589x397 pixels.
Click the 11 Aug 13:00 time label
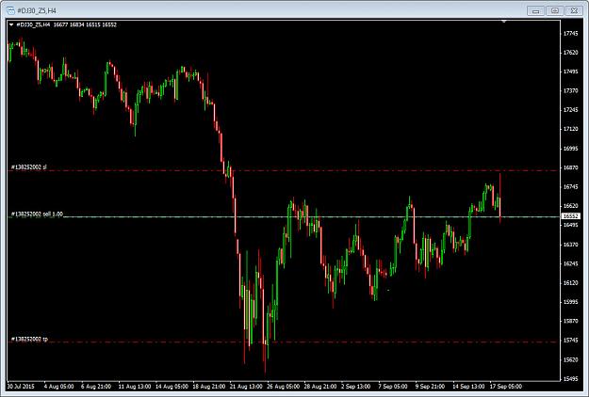[x=135, y=386]
